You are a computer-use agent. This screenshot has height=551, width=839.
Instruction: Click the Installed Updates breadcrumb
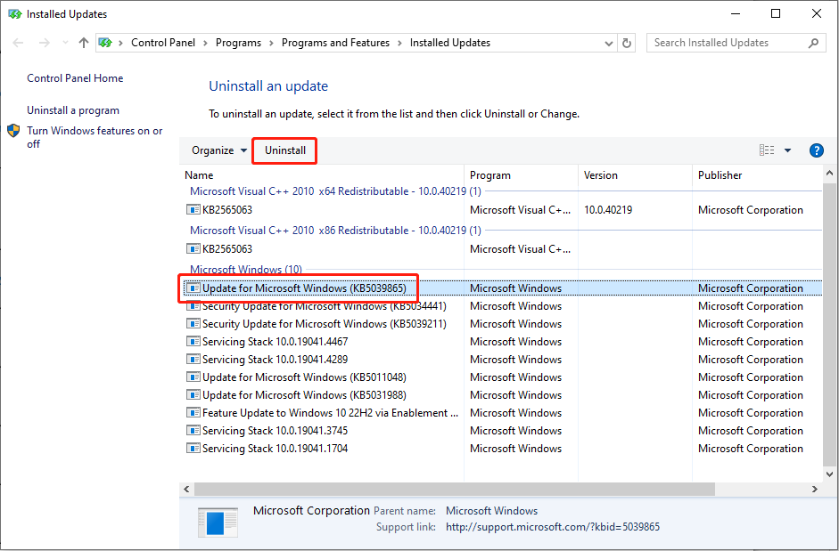tap(450, 43)
